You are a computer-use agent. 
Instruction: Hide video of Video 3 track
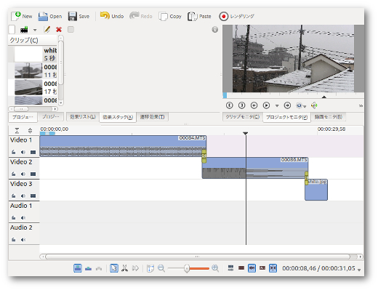[33, 196]
